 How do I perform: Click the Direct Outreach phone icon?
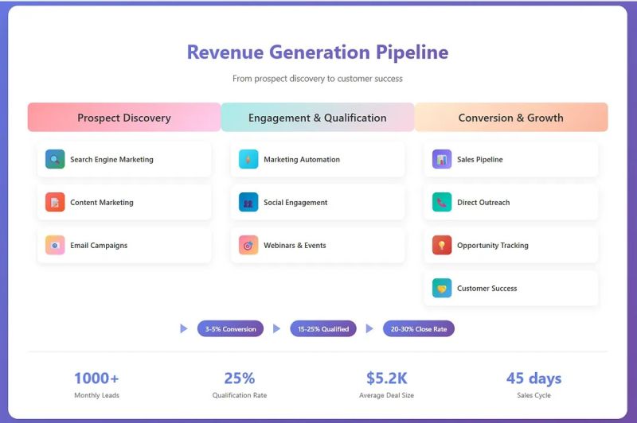click(x=442, y=203)
